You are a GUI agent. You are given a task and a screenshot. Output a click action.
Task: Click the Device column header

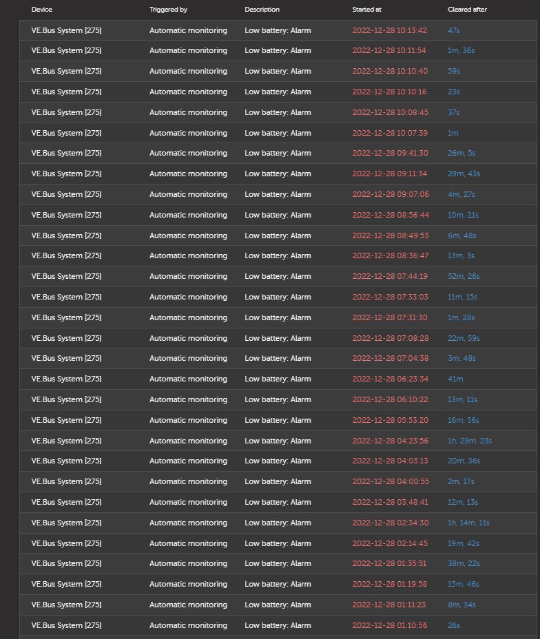[x=41, y=10]
